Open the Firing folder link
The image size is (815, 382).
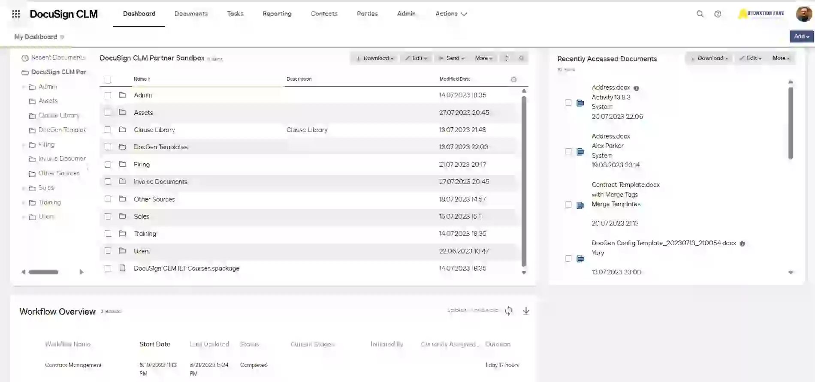[x=142, y=164]
